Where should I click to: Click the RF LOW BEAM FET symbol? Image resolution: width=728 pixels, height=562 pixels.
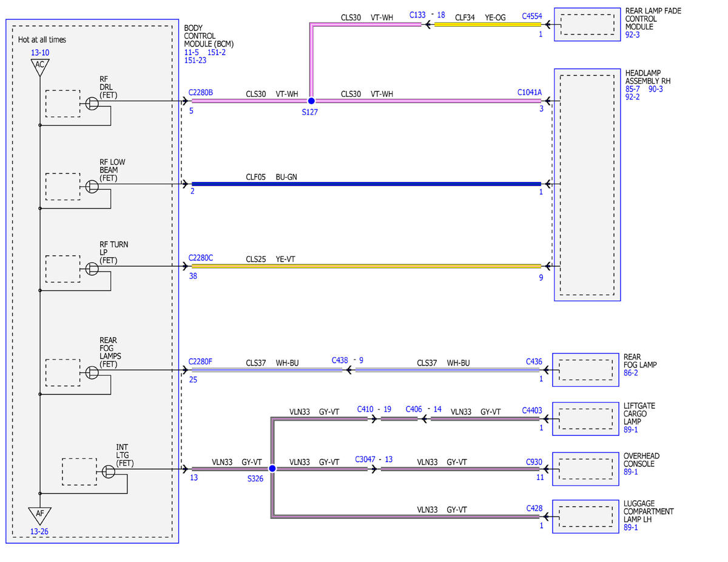[91, 187]
